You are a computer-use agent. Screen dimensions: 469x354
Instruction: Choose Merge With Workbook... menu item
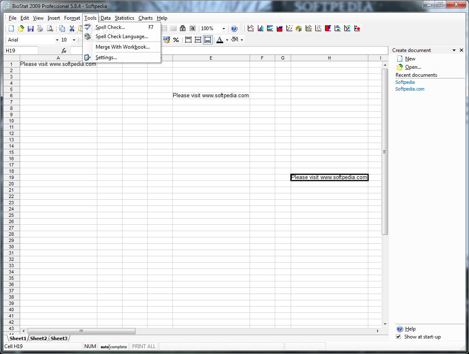(x=122, y=47)
